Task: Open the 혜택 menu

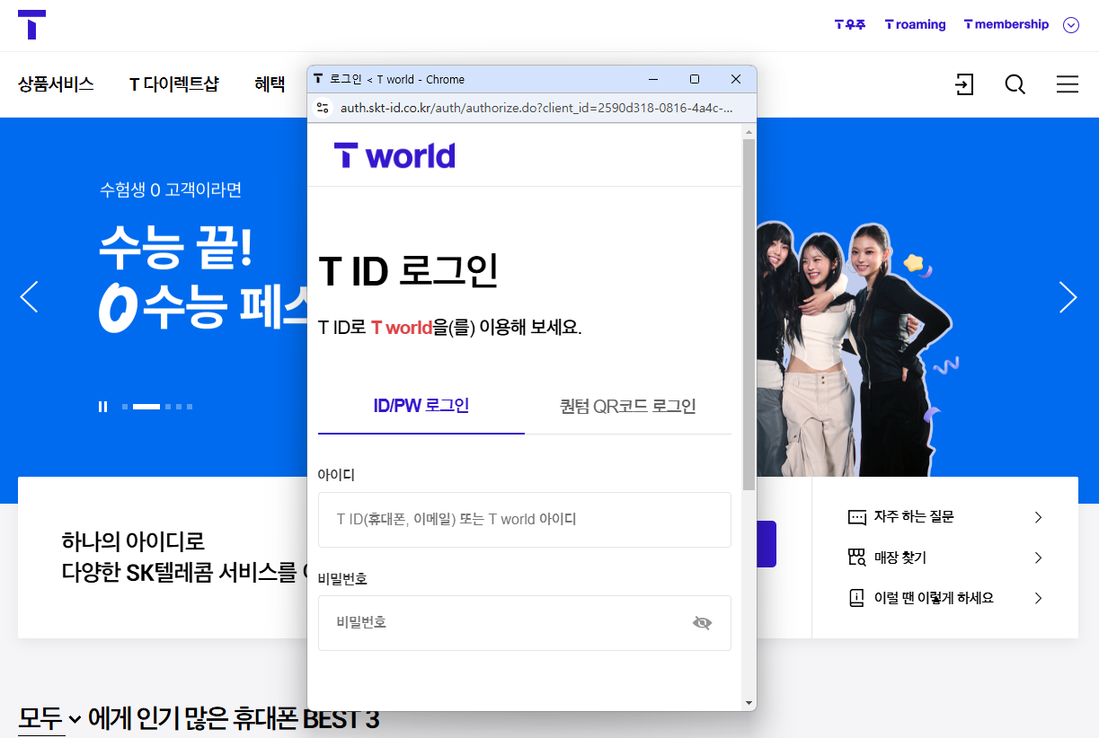Action: pos(270,84)
